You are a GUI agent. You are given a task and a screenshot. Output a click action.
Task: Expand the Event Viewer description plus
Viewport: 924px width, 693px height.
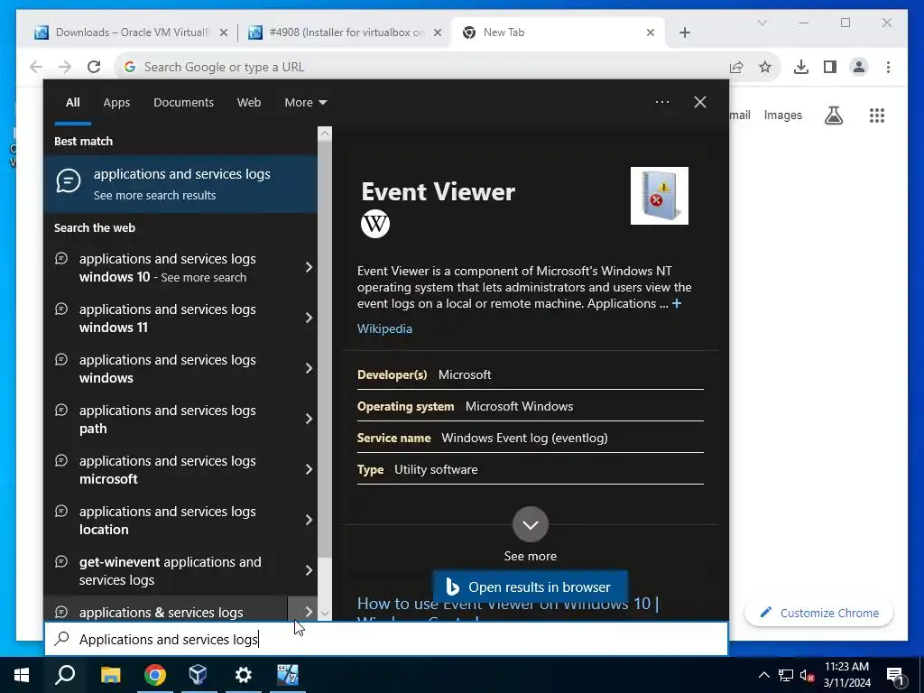(677, 303)
